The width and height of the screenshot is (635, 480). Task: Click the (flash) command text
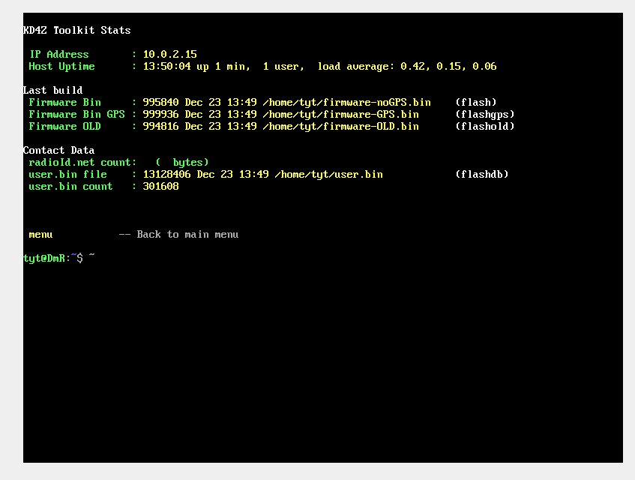475,103
